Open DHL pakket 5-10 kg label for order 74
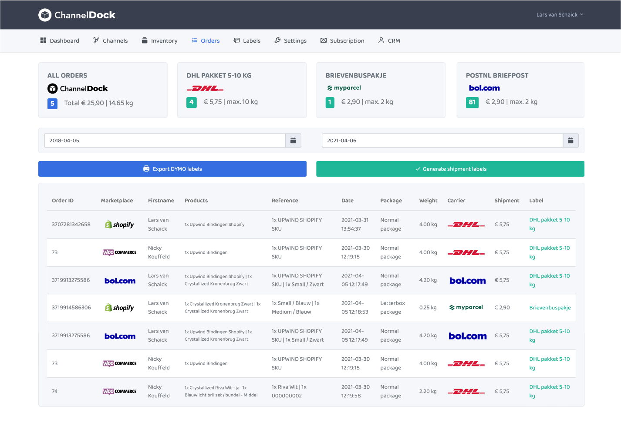 point(550,391)
